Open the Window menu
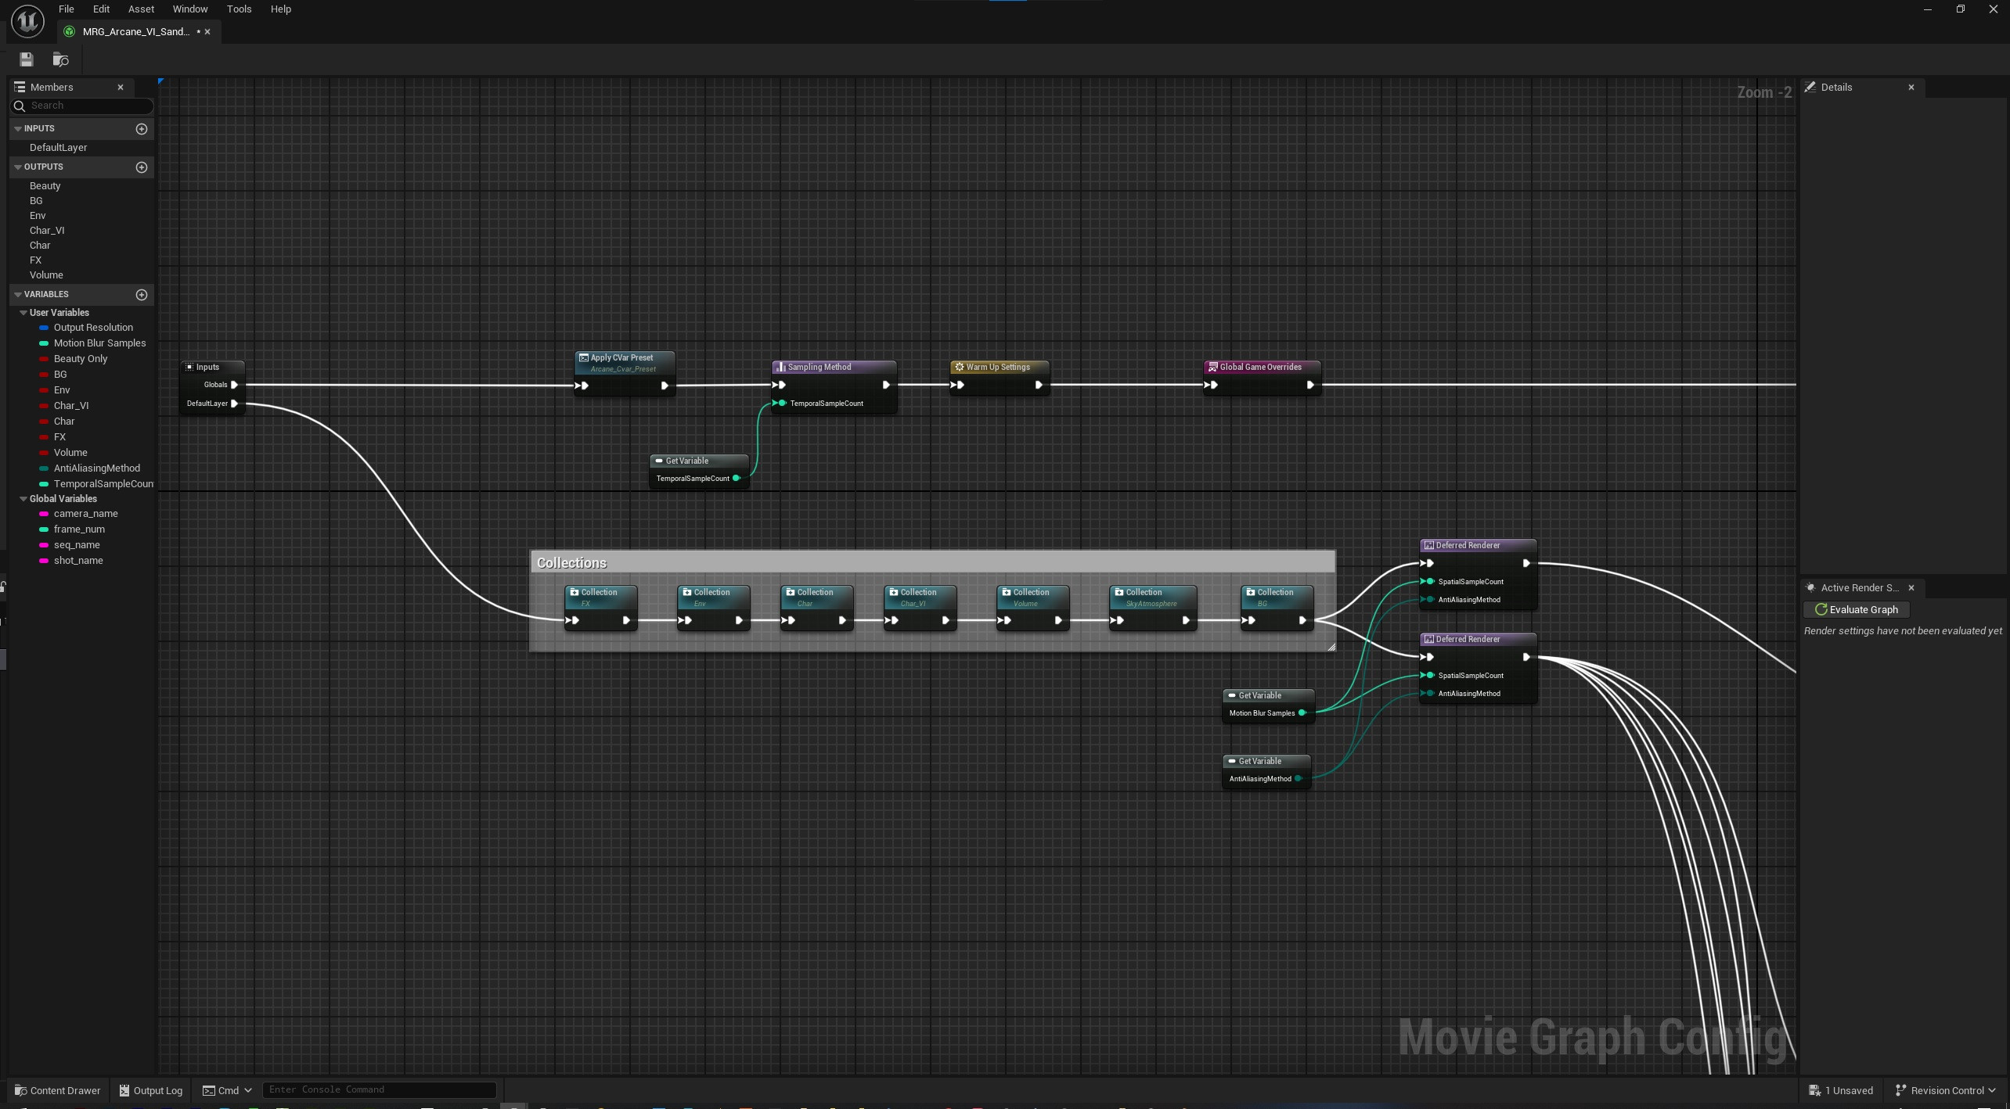Image resolution: width=2010 pixels, height=1109 pixels. [x=190, y=9]
